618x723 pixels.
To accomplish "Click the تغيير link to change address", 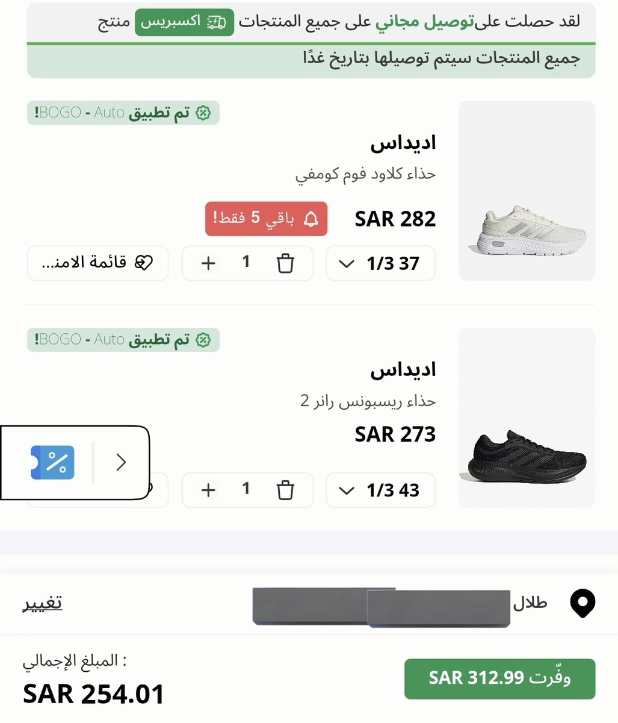I will pos(43,602).
